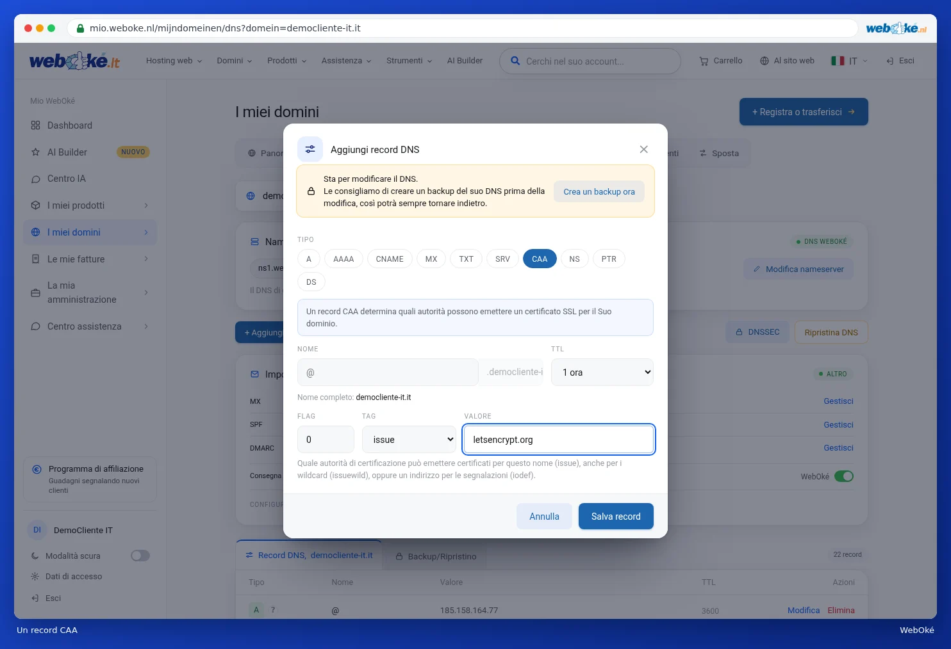This screenshot has width=951, height=649.
Task: Open the IT language selector
Action: coord(849,61)
